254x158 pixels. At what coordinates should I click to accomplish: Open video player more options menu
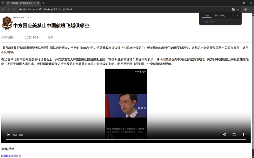pos(244,135)
